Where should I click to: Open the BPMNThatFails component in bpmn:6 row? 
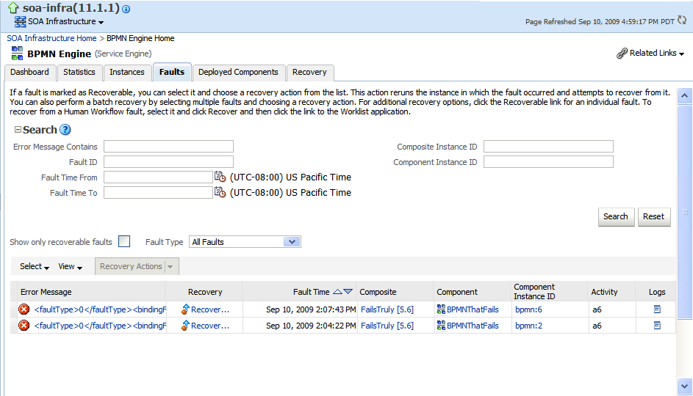pyautogui.click(x=473, y=309)
